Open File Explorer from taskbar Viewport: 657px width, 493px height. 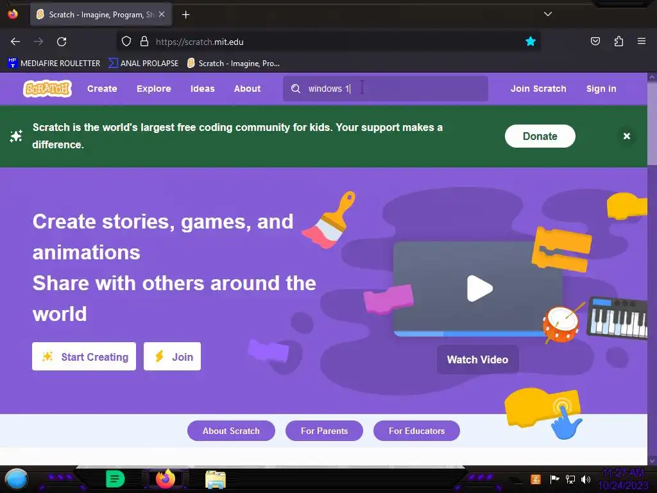(216, 480)
